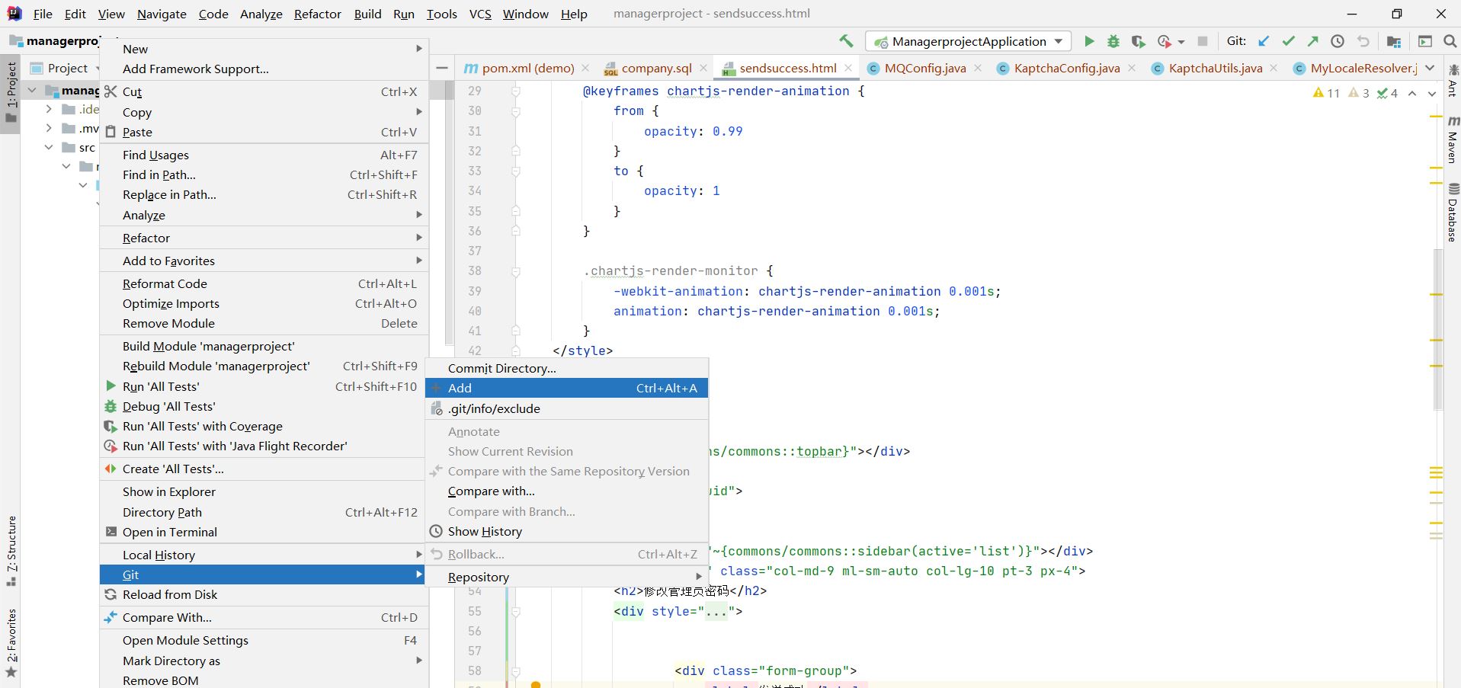
Task: Open the Ant tool window
Action: click(1453, 80)
